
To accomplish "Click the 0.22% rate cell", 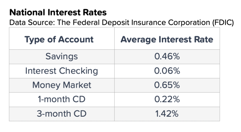I will click(167, 99).
